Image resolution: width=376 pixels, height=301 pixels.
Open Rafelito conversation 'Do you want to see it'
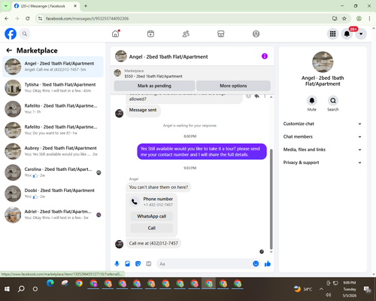(x=53, y=130)
